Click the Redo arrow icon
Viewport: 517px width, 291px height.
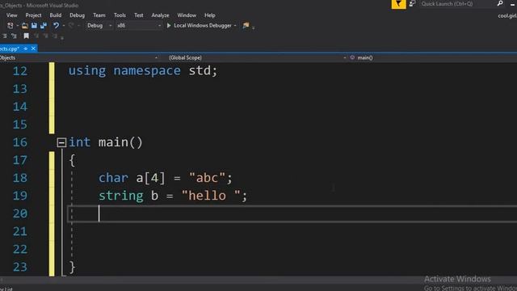point(71,25)
